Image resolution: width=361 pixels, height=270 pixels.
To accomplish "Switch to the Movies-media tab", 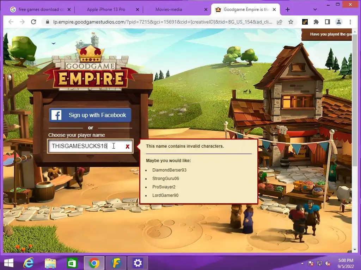I will pyautogui.click(x=169, y=9).
